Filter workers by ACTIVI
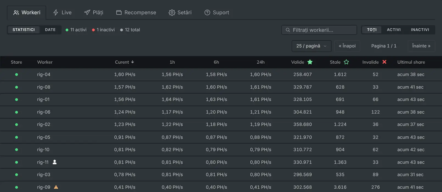This screenshot has width=442, height=192. [394, 30]
